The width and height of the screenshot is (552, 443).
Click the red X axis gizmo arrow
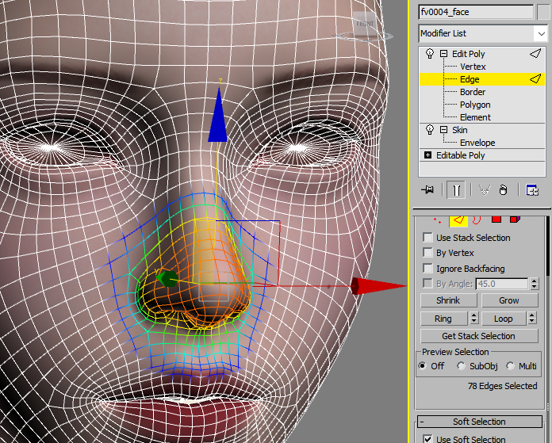pos(378,285)
